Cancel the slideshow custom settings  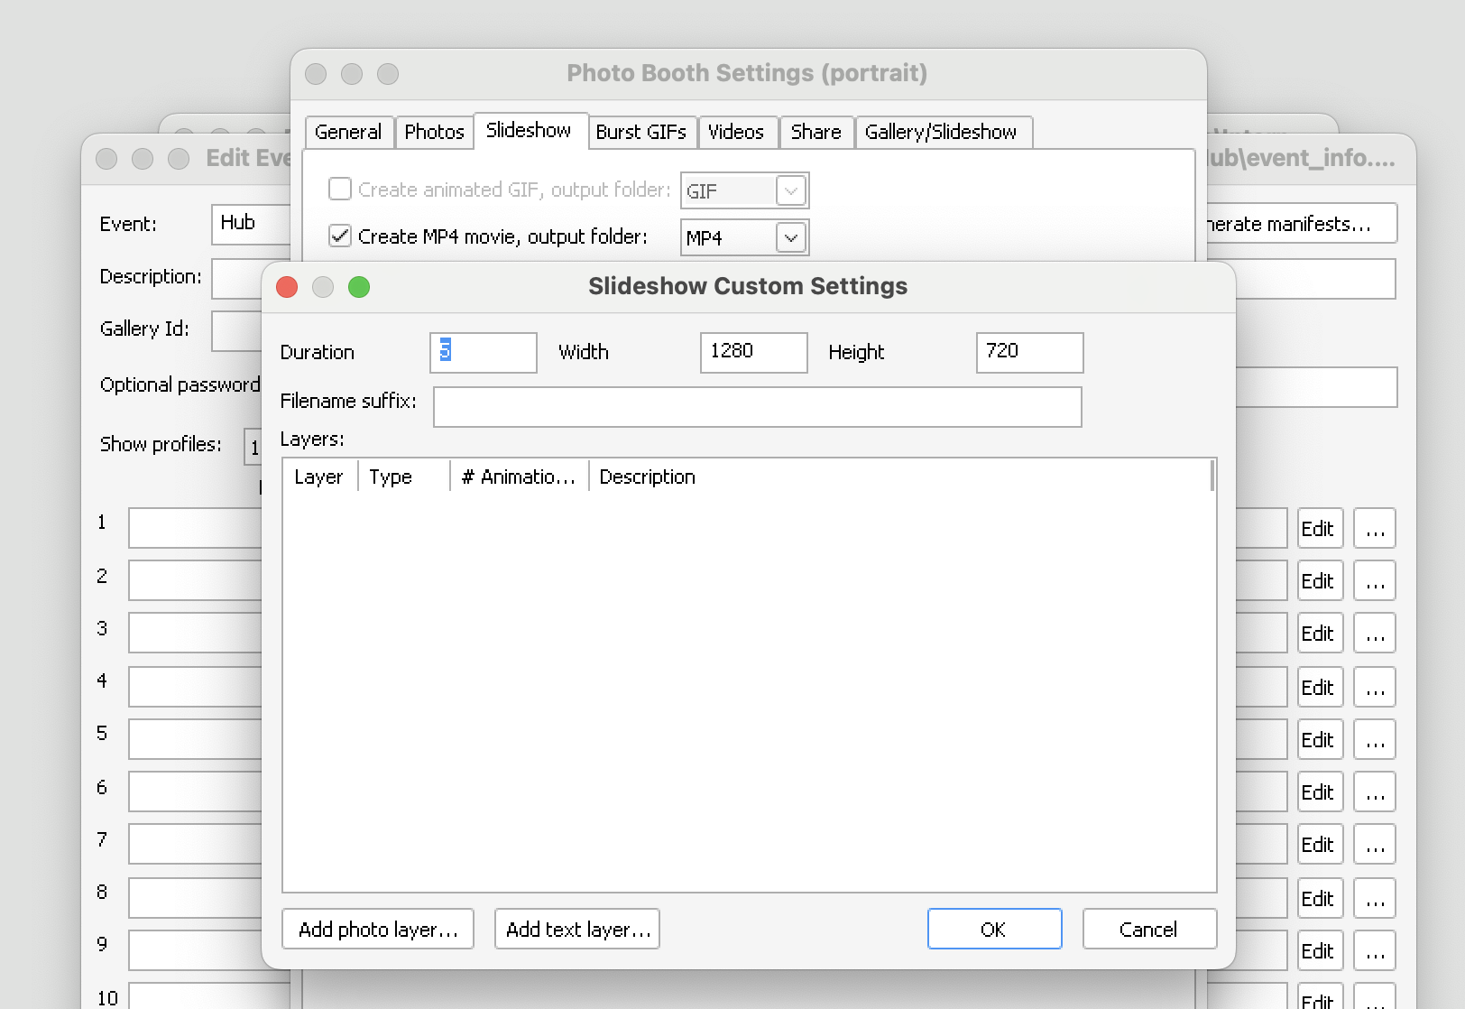pos(1148,930)
